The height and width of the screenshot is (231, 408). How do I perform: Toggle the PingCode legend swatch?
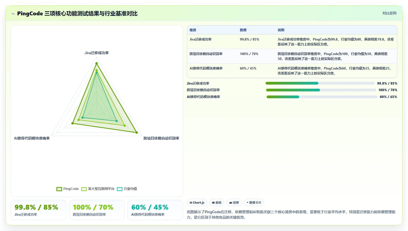pyautogui.click(x=59, y=189)
